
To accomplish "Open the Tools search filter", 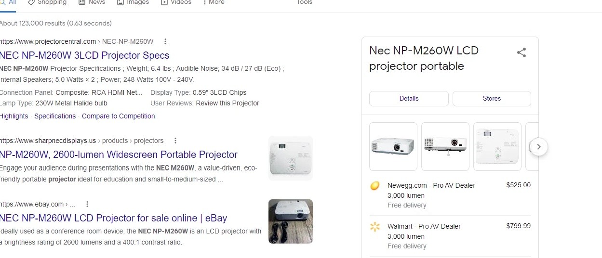I will tap(304, 2).
